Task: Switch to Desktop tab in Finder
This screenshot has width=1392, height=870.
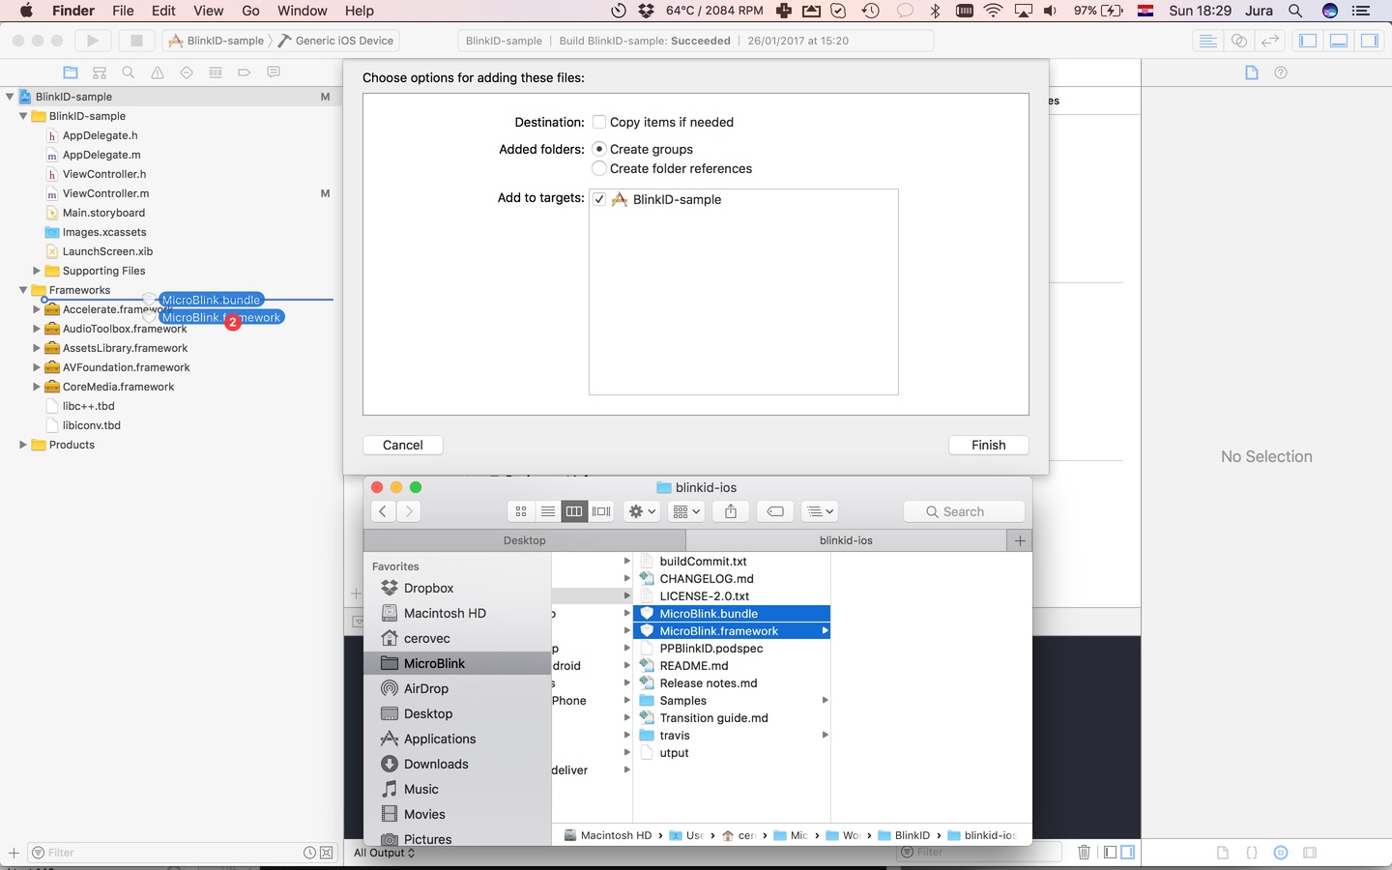Action: (x=525, y=540)
